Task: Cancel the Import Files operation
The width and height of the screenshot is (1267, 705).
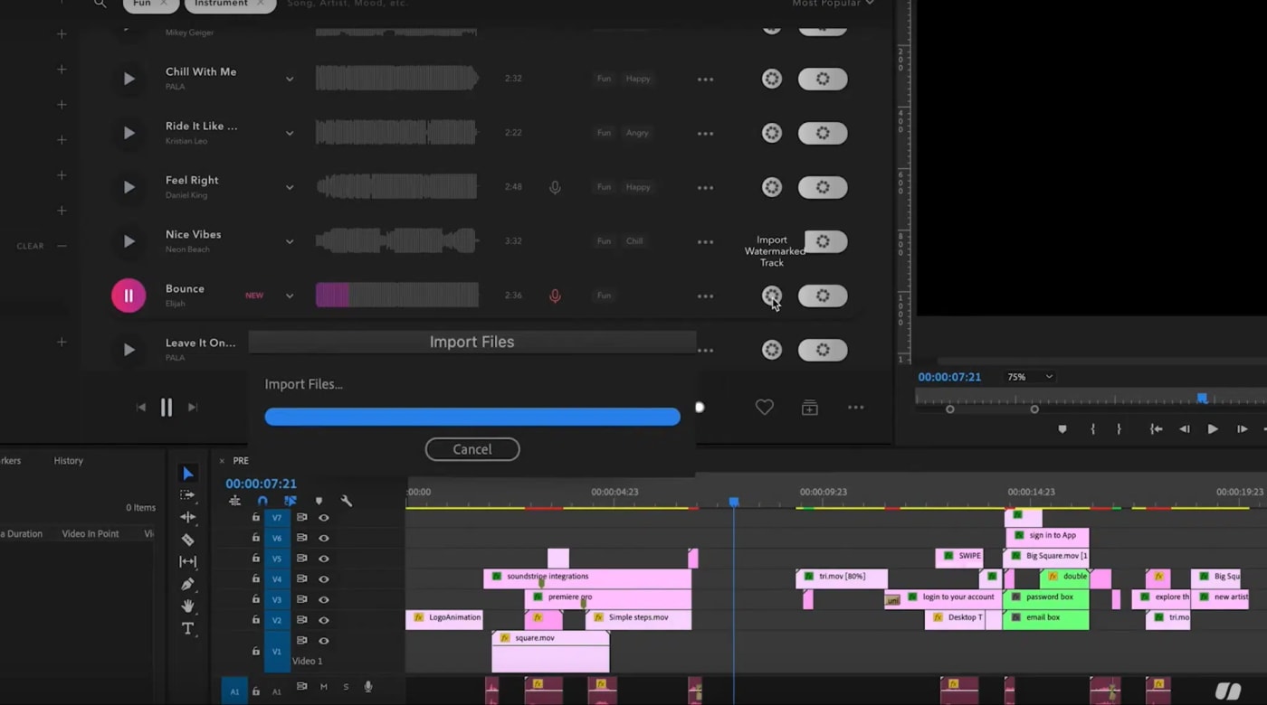Action: (x=472, y=449)
